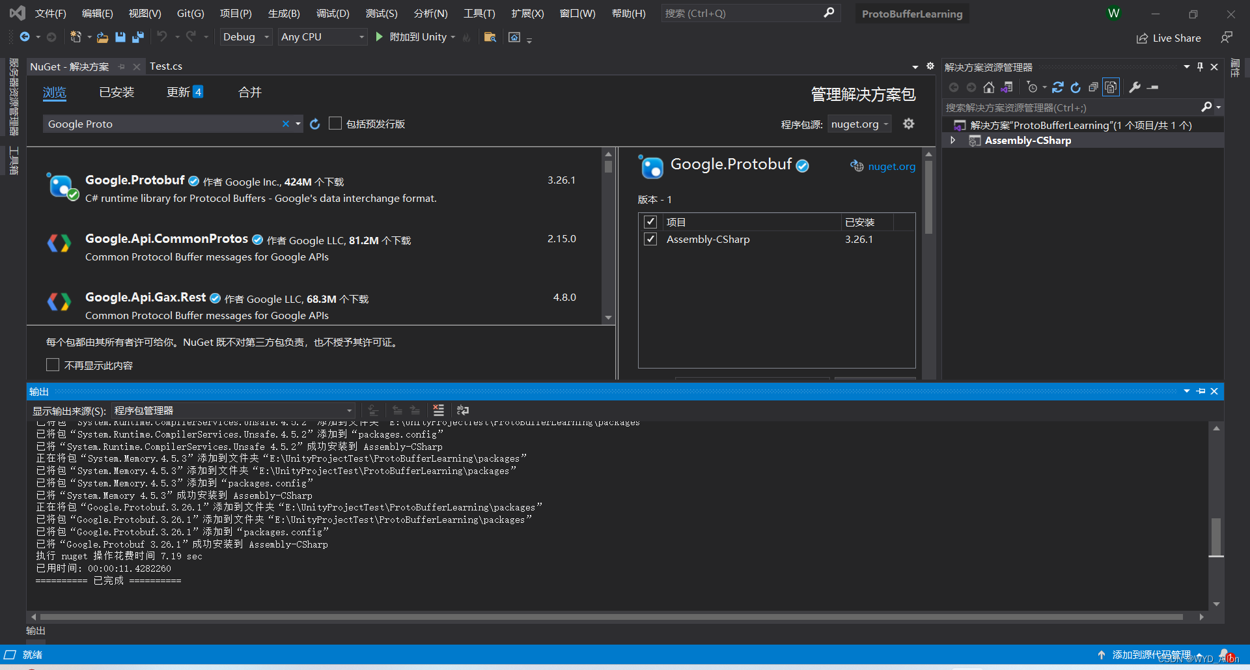Viewport: 1250px width, 670px height.
Task: Open the NuGet search box history dropdown
Action: click(x=298, y=124)
